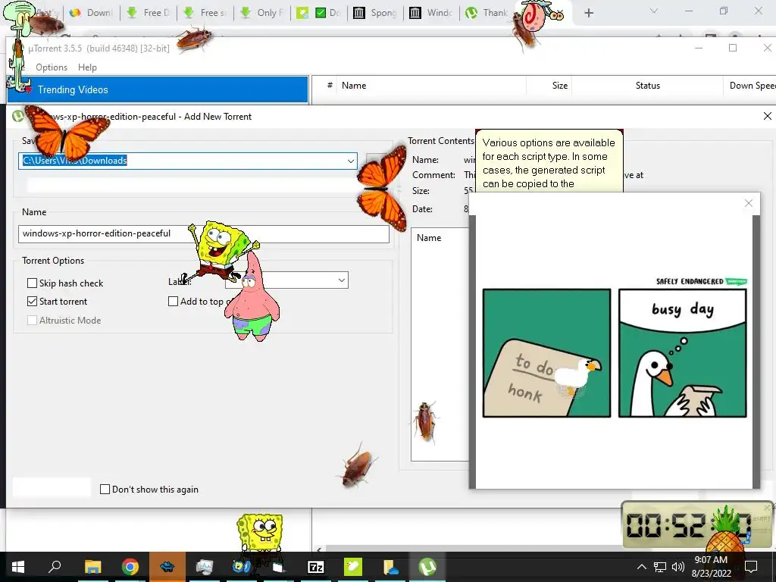Launch Google Chrome from the taskbar
The image size is (776, 582).
130,567
